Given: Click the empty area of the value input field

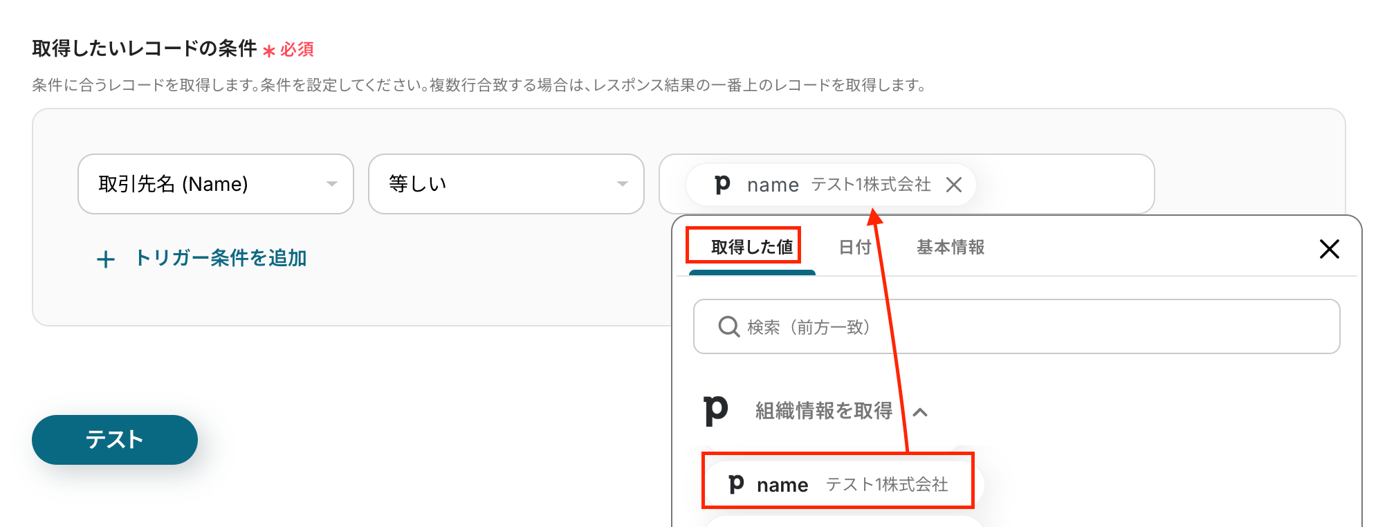Looking at the screenshot, I should coord(1064,184).
